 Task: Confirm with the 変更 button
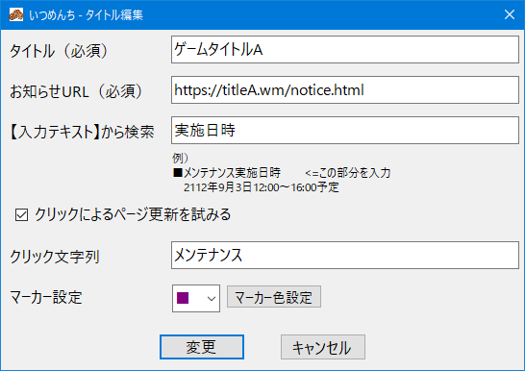click(x=202, y=347)
